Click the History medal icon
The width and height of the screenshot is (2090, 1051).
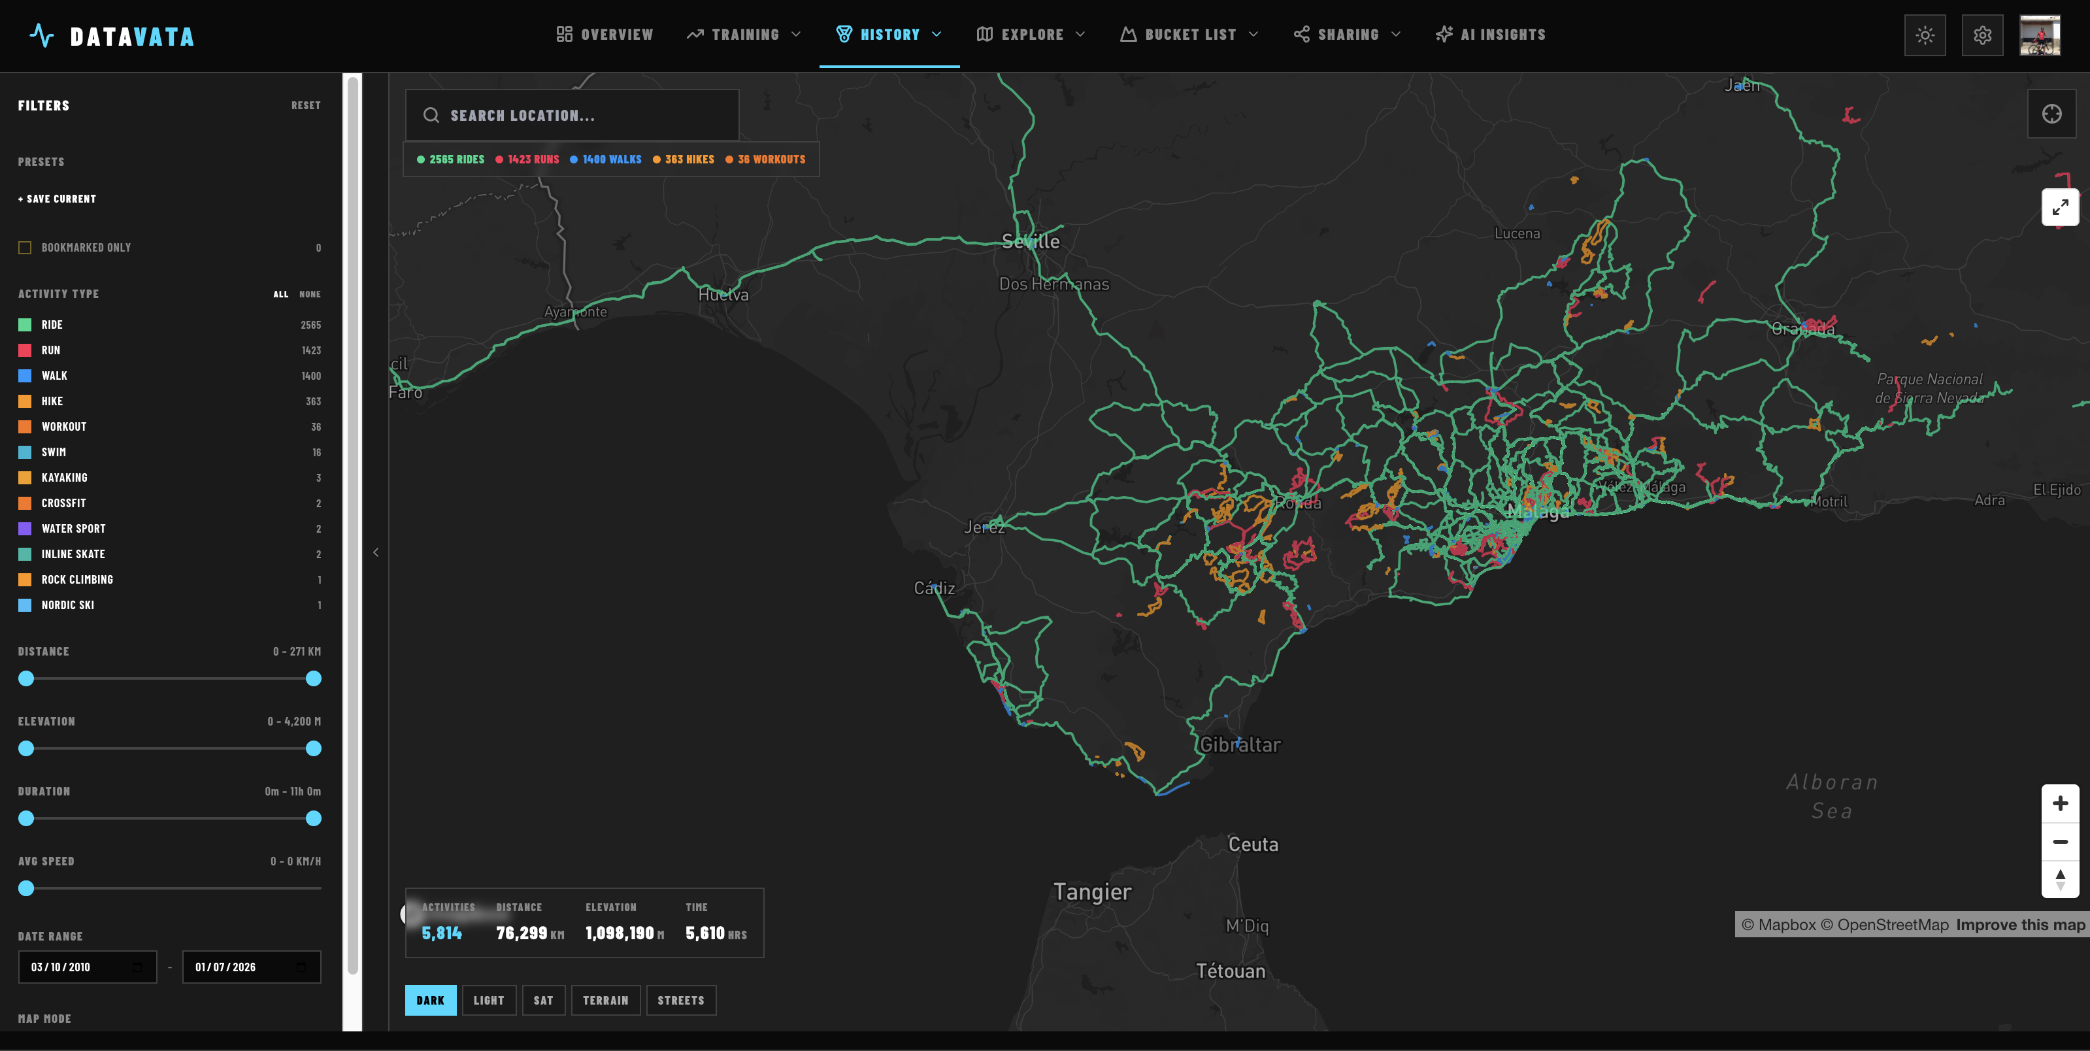pyautogui.click(x=844, y=34)
